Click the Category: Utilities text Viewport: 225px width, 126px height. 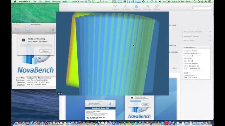pyautogui.click(x=190, y=51)
